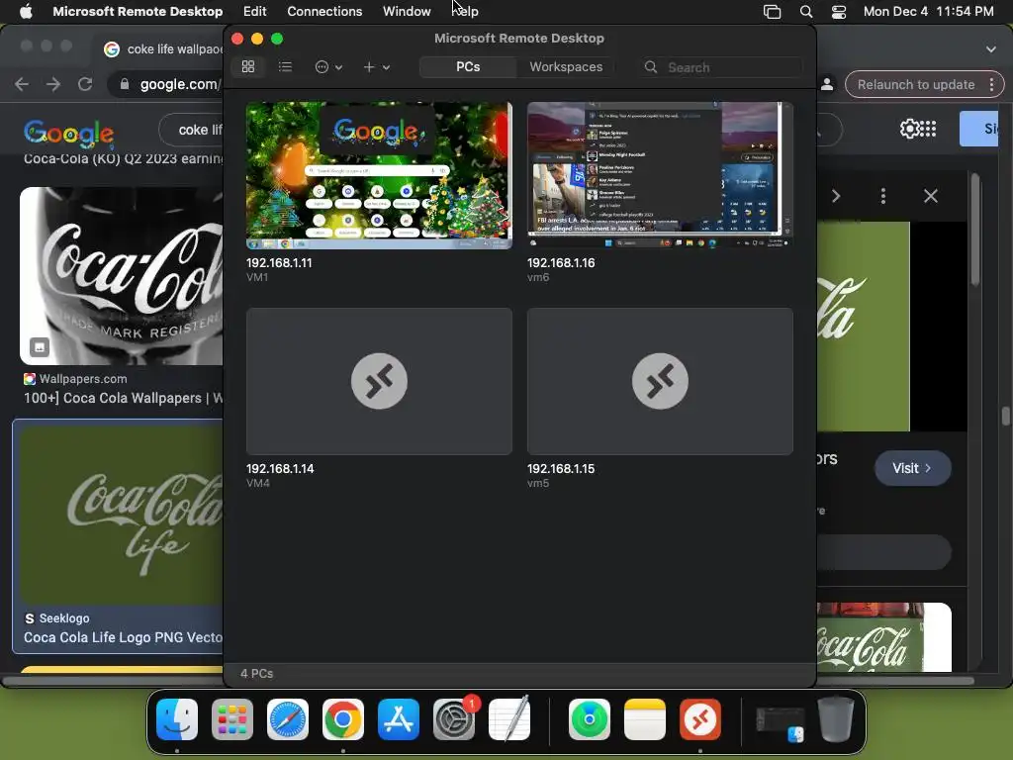Open Chrome profile icon
1013x760 pixels.
pyautogui.click(x=827, y=85)
